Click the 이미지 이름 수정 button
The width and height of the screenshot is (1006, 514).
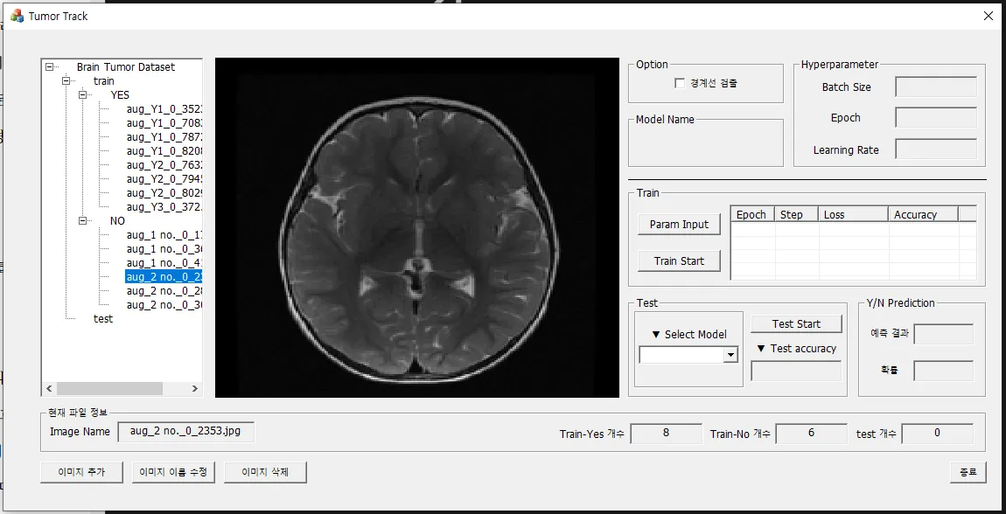pos(173,472)
